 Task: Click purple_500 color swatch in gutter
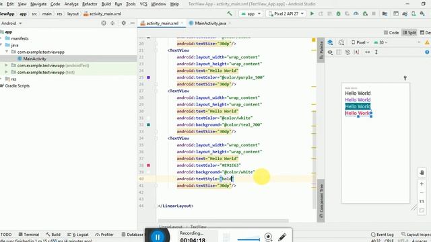pos(148,77)
